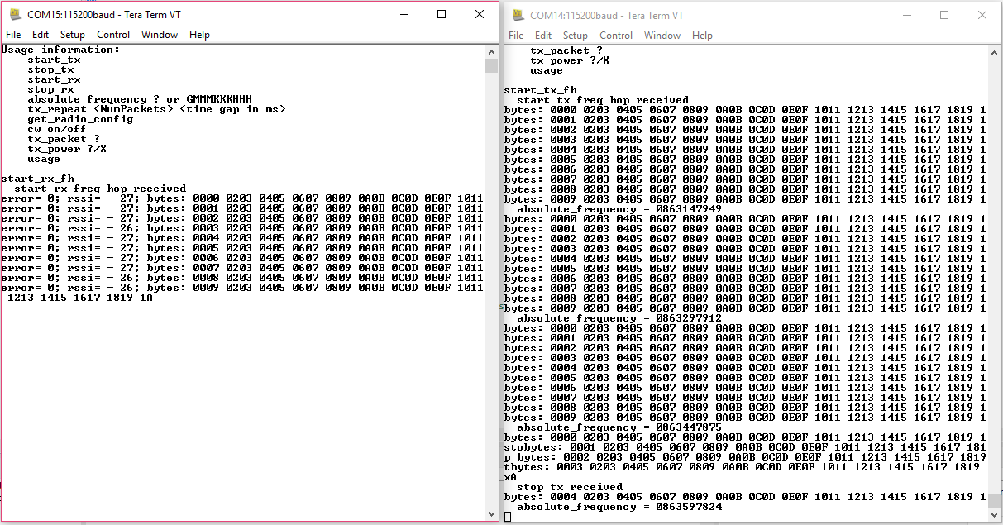Click the rssi row with bytes 0000 in COM15
The height and width of the screenshot is (525, 1003).
click(x=242, y=198)
